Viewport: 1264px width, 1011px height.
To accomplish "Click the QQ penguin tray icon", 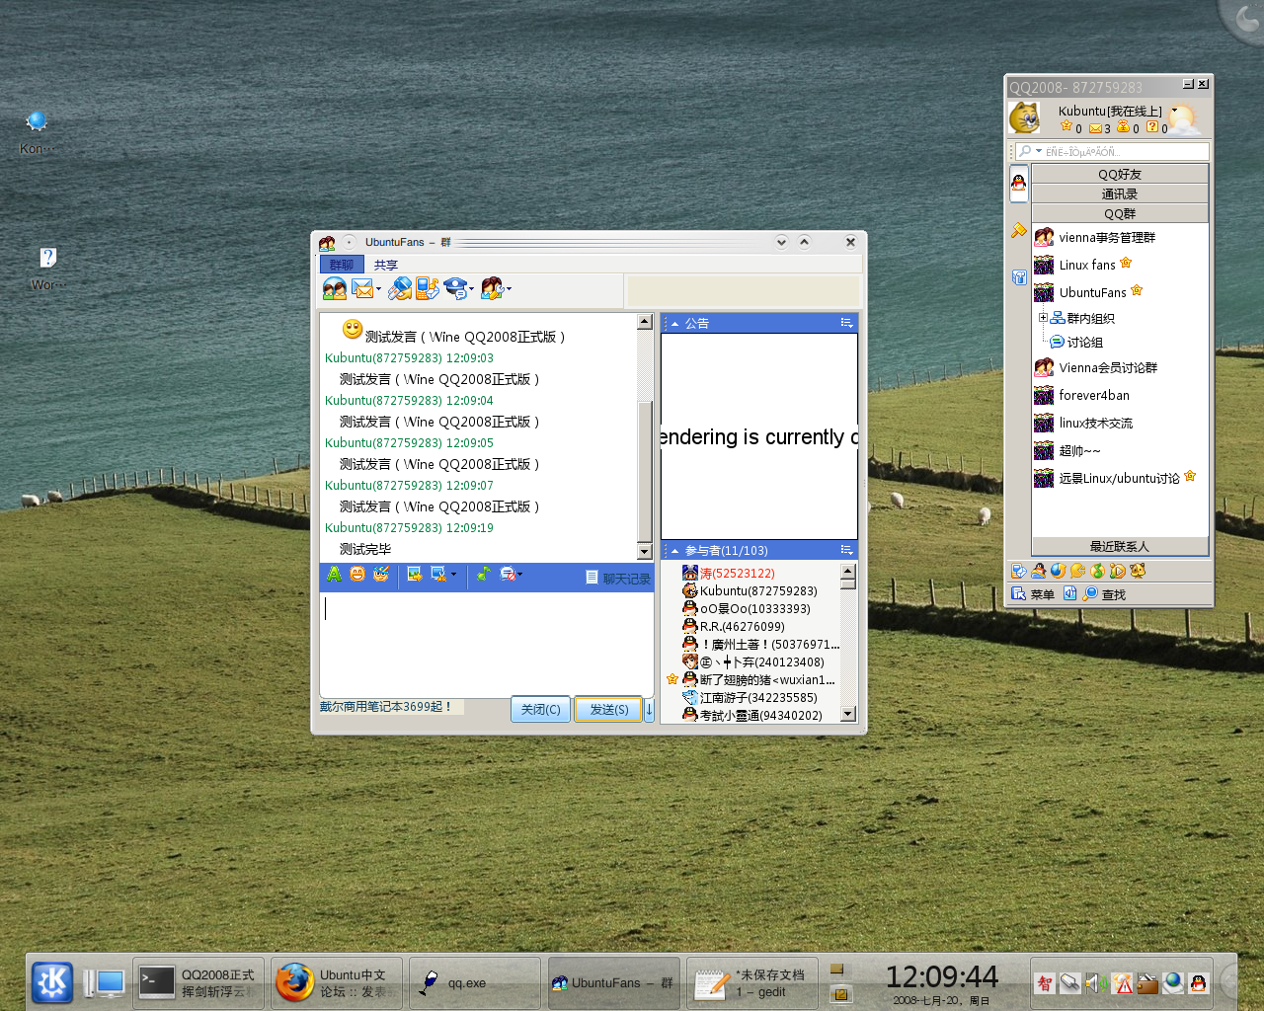I will click(1198, 983).
